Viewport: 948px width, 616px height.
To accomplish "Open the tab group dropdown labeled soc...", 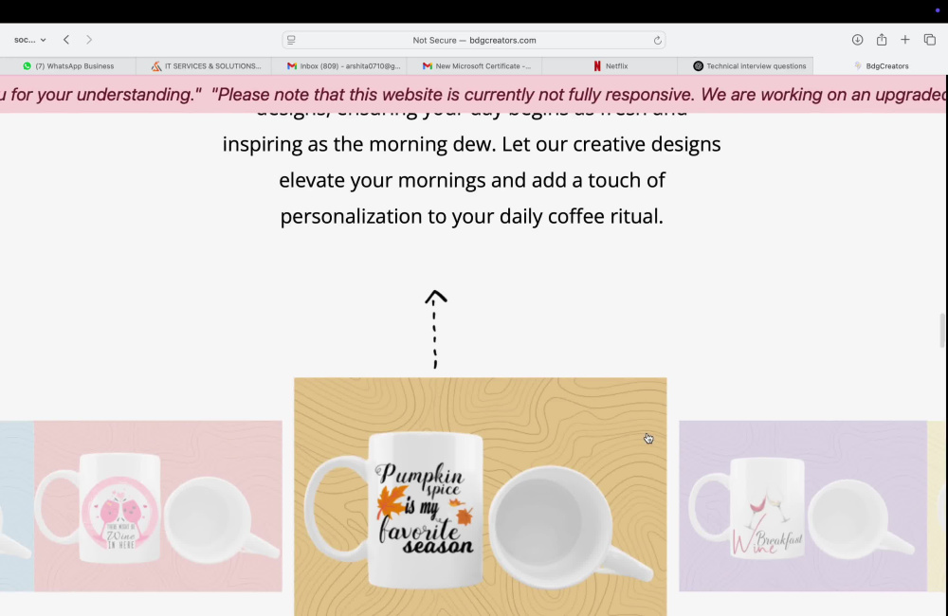I will coord(29,40).
